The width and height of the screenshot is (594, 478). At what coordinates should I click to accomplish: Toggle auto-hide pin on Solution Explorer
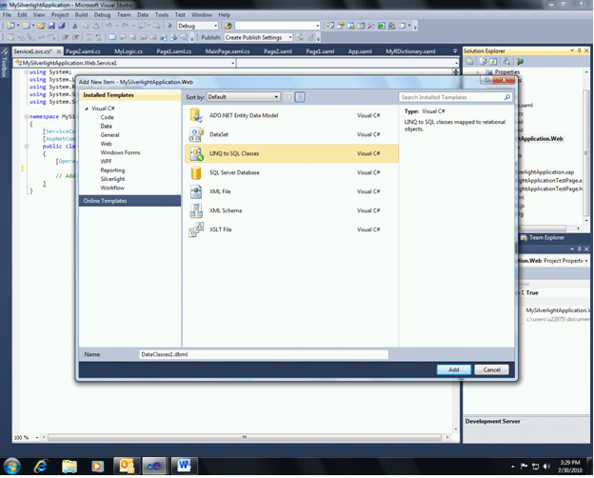coord(579,50)
